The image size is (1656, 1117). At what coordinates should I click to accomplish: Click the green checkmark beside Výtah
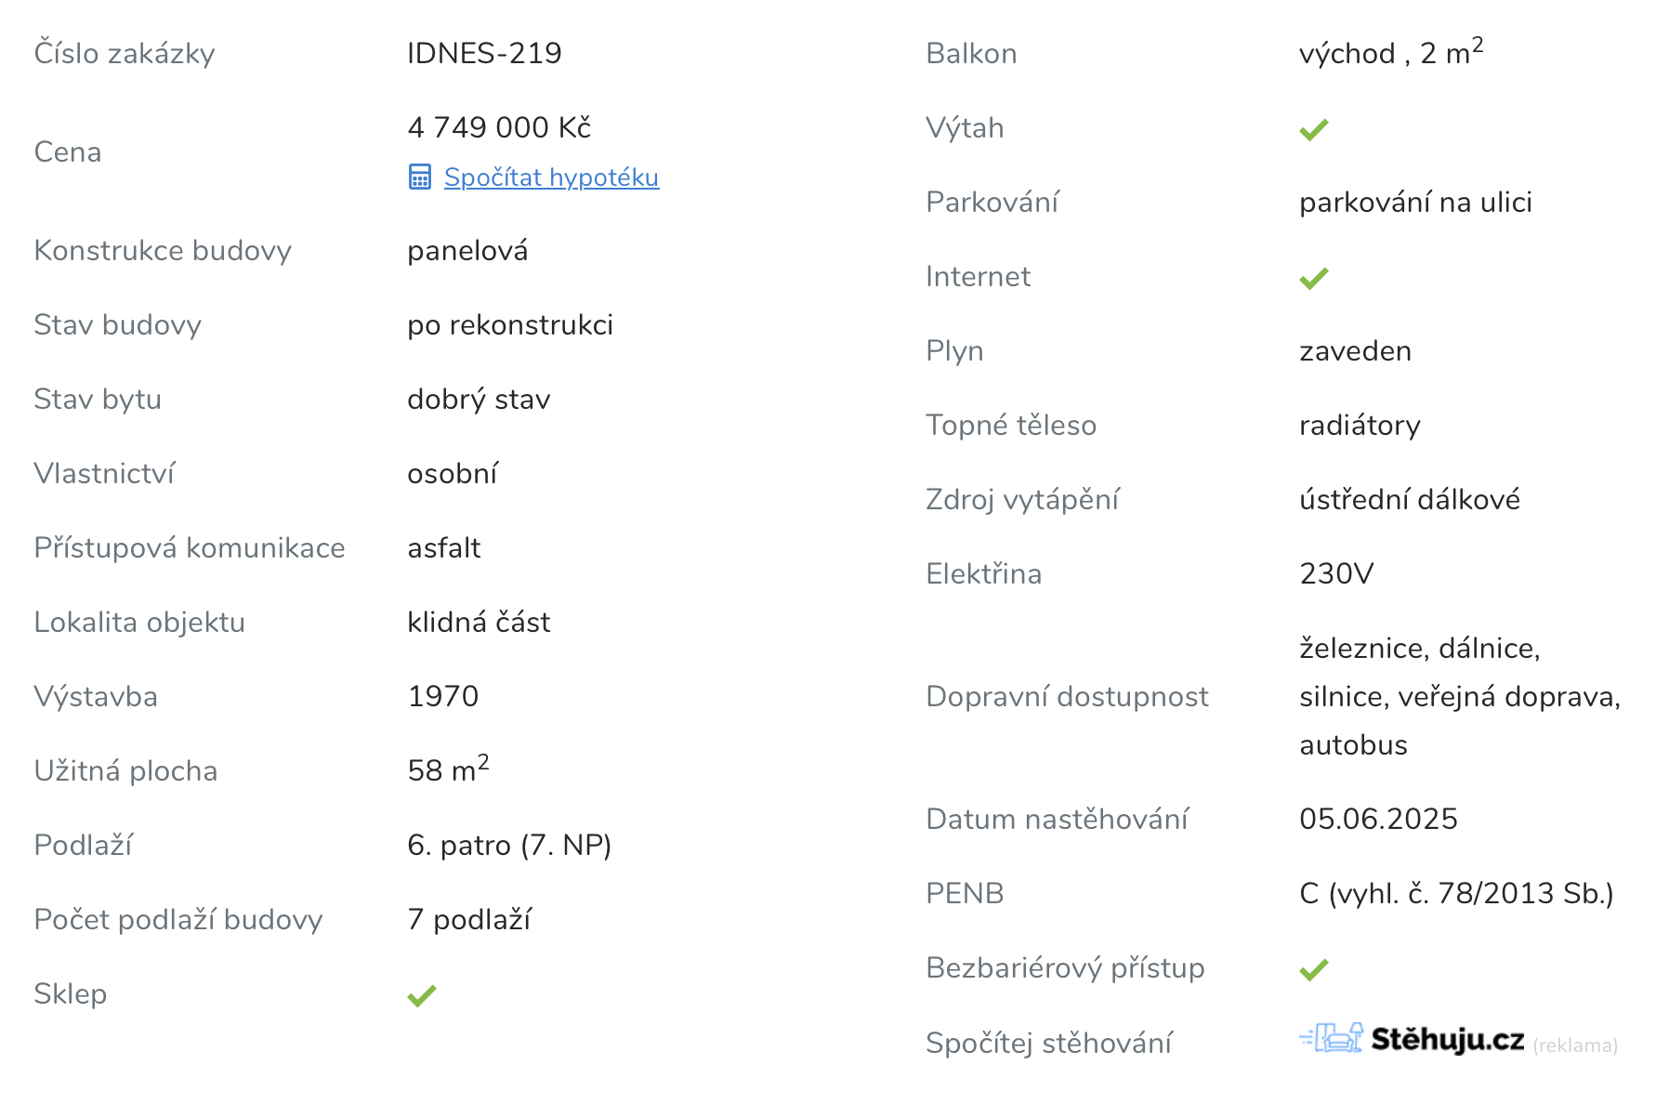coord(1314,129)
